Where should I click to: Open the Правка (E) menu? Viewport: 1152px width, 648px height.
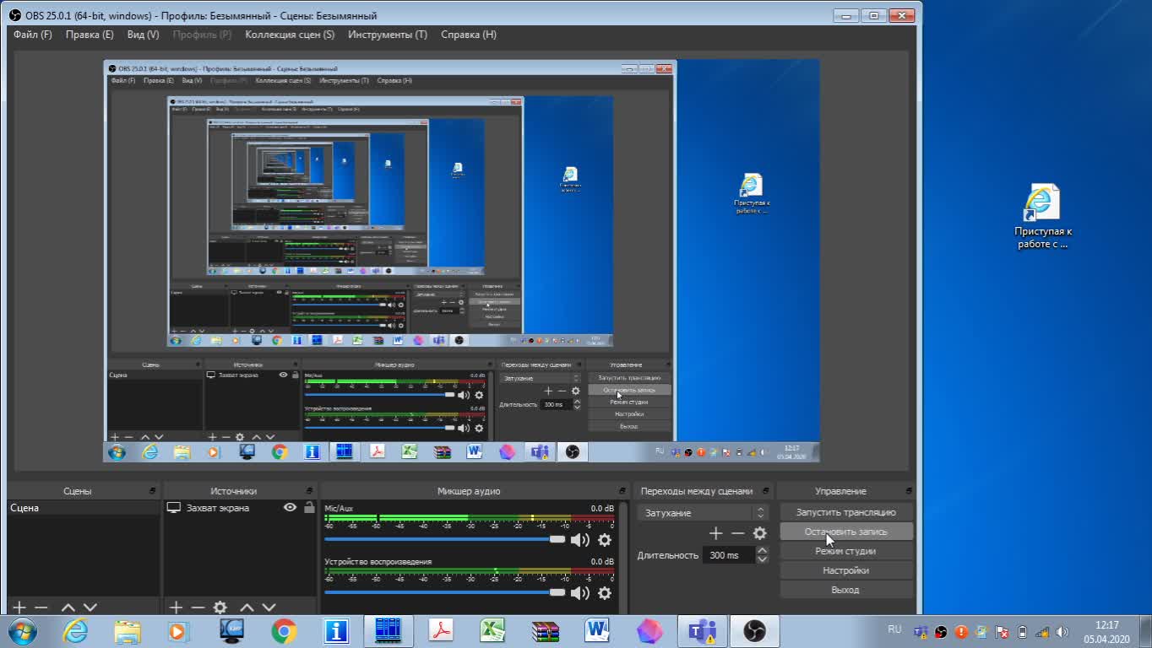tap(90, 35)
